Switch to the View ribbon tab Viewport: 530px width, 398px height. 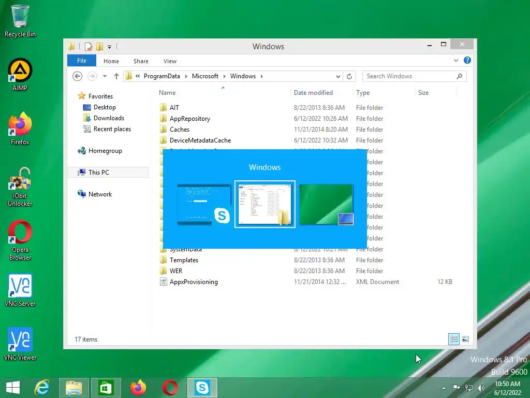point(170,61)
